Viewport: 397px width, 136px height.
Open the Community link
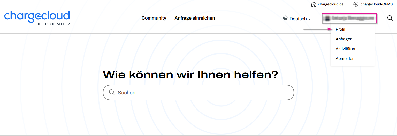[154, 18]
